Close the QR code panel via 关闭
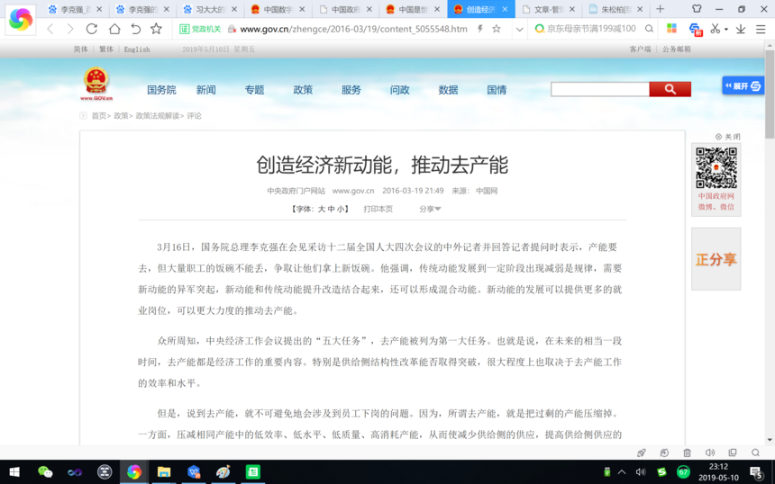The image size is (775, 484). click(x=727, y=137)
